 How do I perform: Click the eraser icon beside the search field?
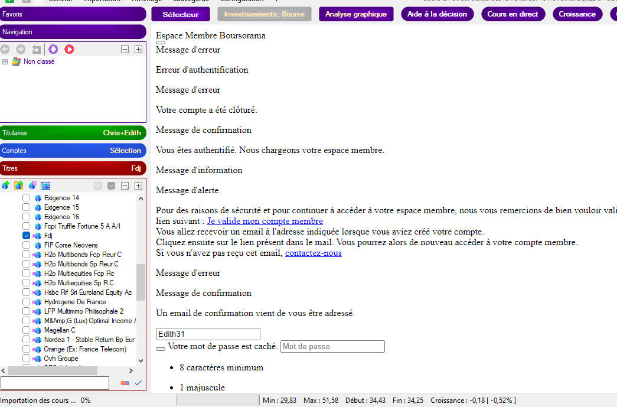click(x=125, y=383)
